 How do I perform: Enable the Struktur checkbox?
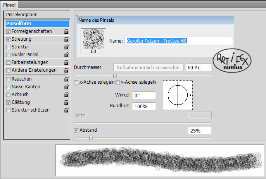tap(8, 47)
